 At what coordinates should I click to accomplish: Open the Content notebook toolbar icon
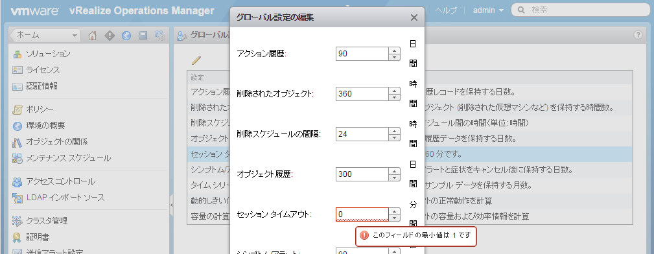point(143,36)
